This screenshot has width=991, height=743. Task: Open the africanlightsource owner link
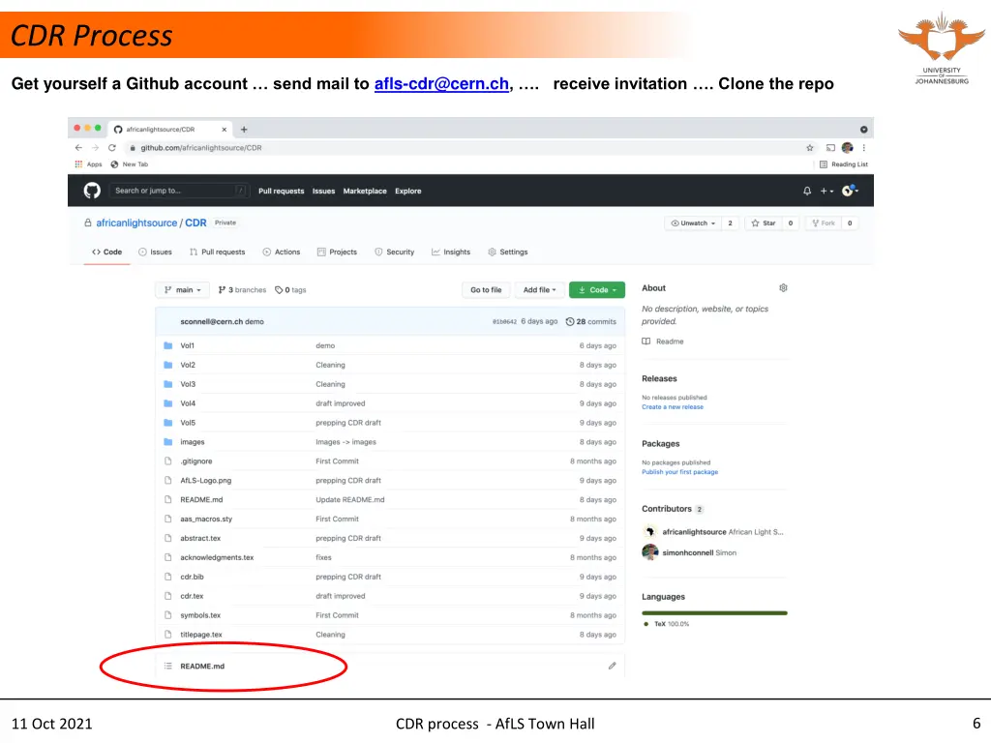click(x=136, y=223)
